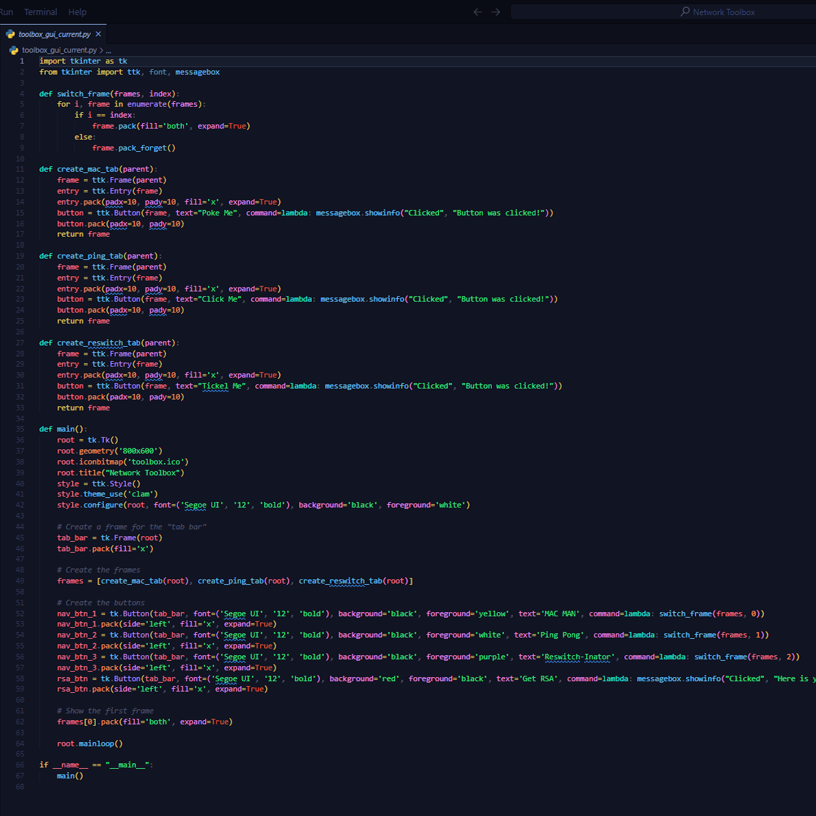Click 'frame.pack_forget()' on line 9
Viewport: 816px width, 816px height.
click(134, 148)
